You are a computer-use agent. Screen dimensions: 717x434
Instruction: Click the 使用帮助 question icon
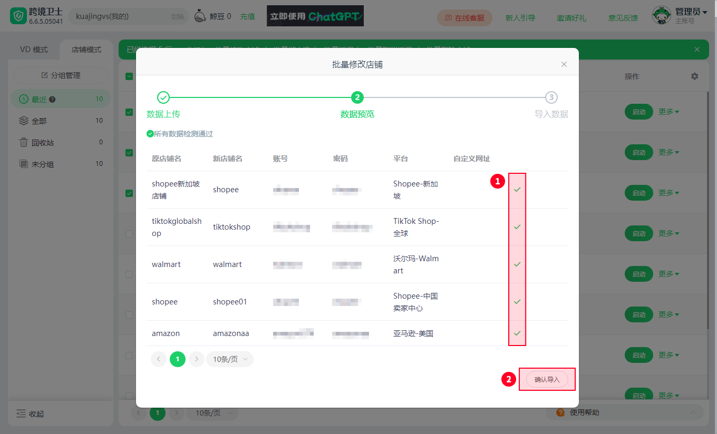click(x=560, y=412)
